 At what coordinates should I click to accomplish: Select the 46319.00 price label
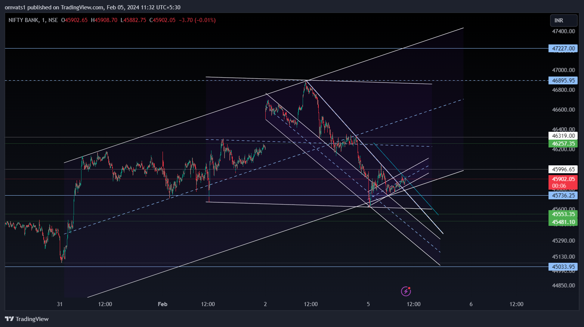[x=563, y=136]
